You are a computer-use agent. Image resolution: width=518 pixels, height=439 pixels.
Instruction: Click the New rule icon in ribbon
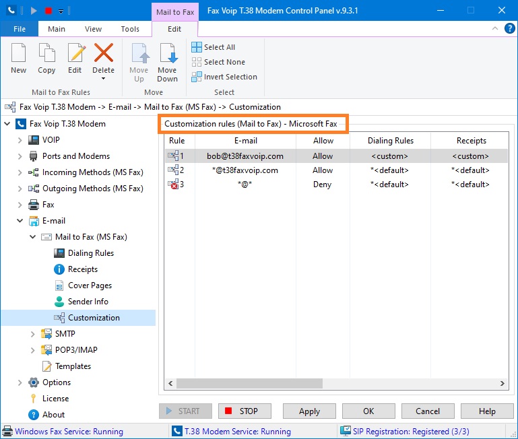coord(18,53)
